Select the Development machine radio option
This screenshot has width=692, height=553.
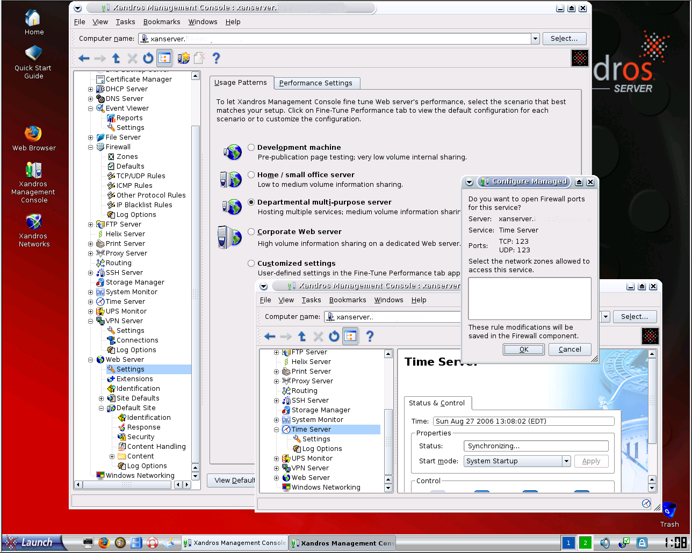click(x=251, y=147)
